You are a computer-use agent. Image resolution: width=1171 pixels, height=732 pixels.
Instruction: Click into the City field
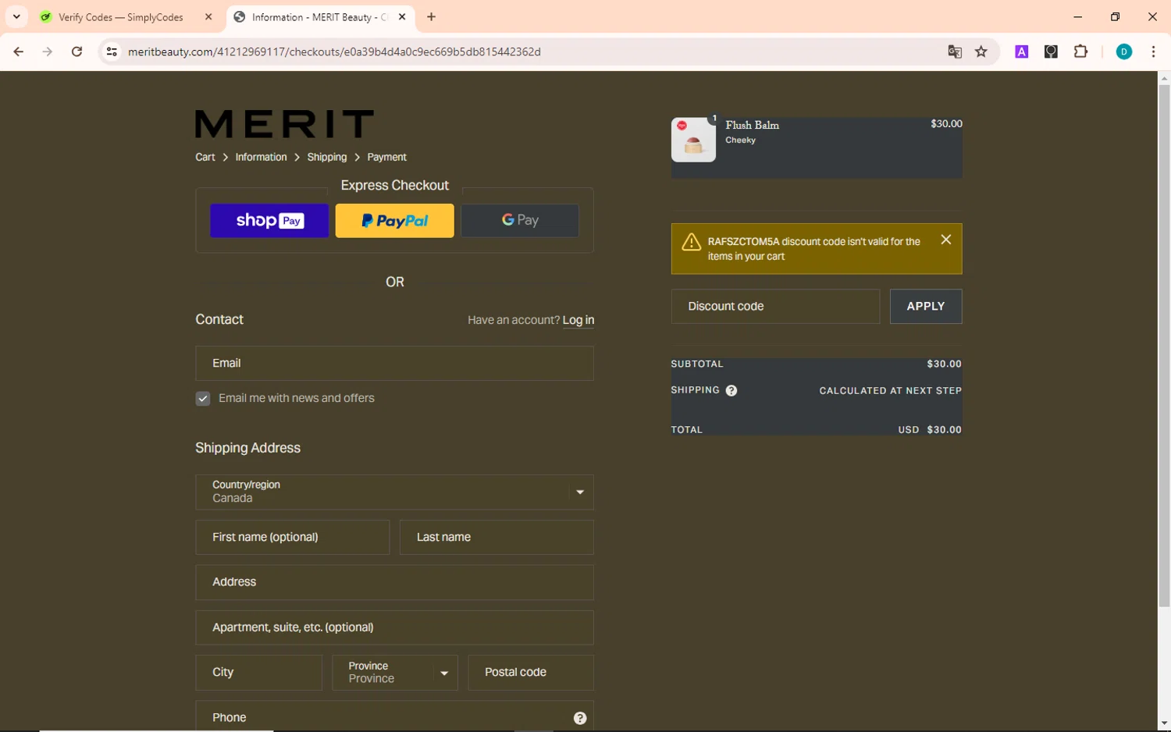pos(258,673)
